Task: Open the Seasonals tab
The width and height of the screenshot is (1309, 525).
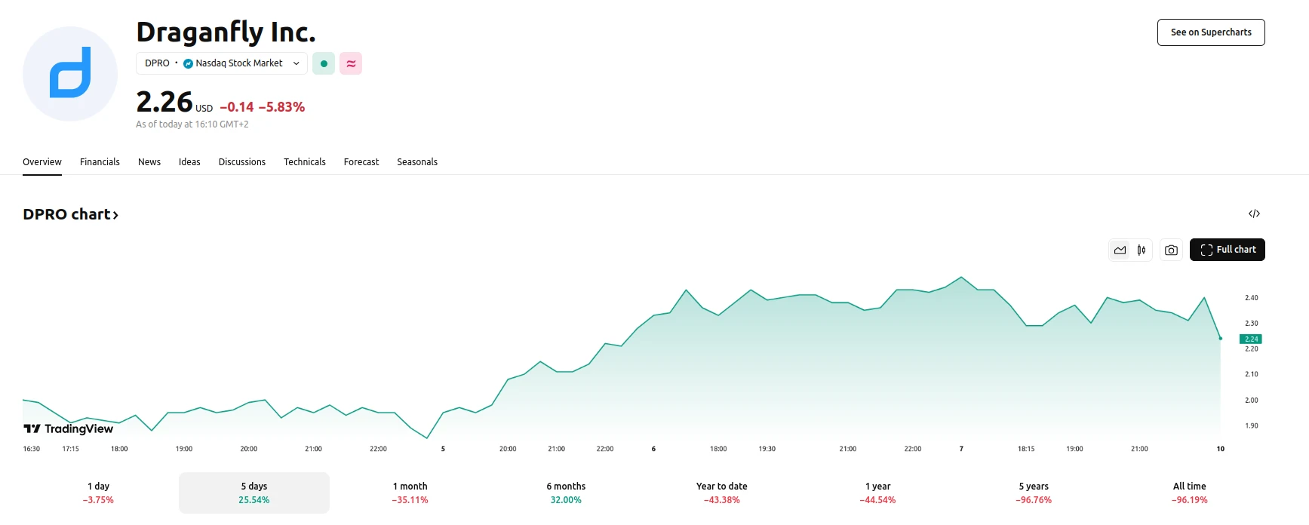Action: coord(417,162)
